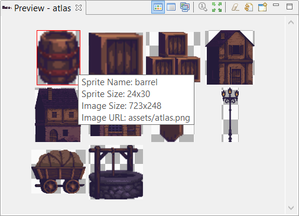The image size is (299, 216).
Task: Switch to the tiles grid view
Action: pos(158,7)
